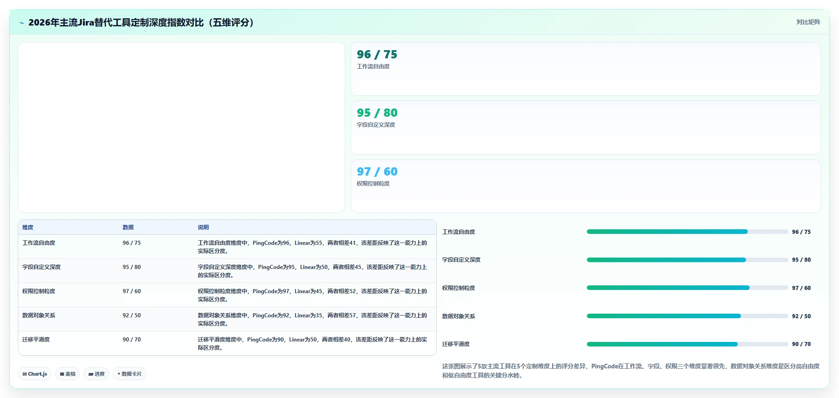Click 90 / 70 value right of progress bar
The width and height of the screenshot is (839, 398).
(x=802, y=344)
